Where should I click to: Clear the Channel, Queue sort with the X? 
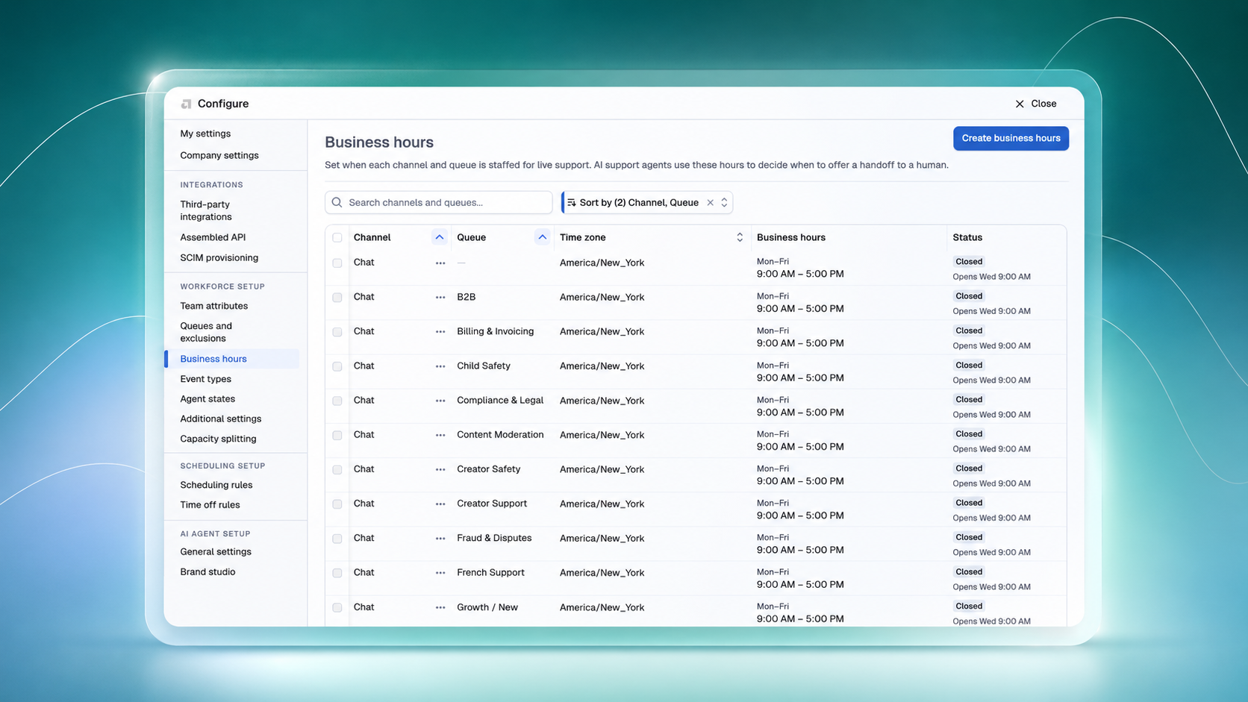(710, 203)
